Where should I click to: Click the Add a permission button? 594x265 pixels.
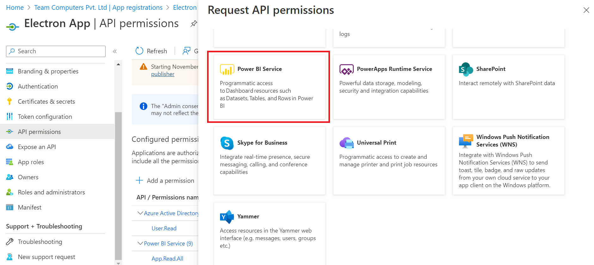point(165,181)
